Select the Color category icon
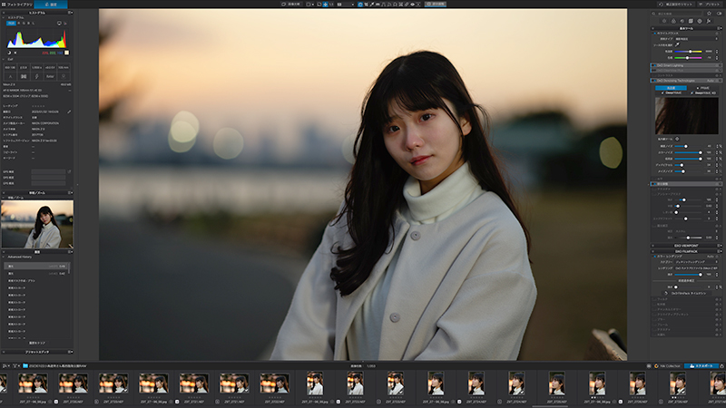This screenshot has height=408, width=726. (673, 21)
